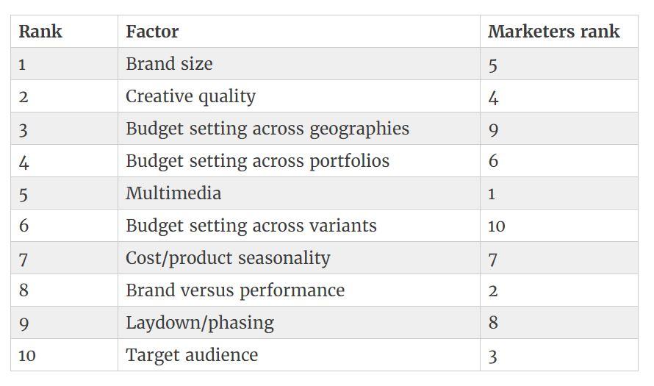Select the Laydown/phasing cell
Viewport: 654px width, 386px height.
tap(200, 323)
